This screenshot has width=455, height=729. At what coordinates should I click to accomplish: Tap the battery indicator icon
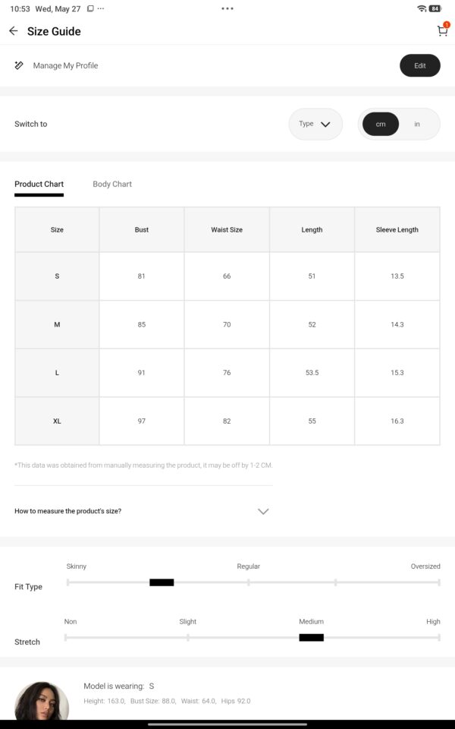click(x=435, y=8)
